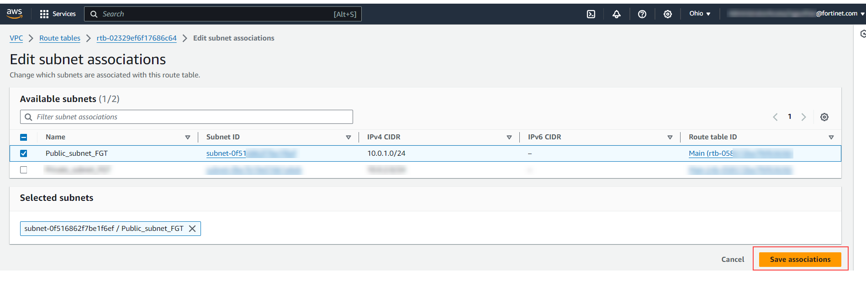Viewport: 866px width, 281px height.
Task: Click search magnifier in top search bar
Action: pos(94,14)
